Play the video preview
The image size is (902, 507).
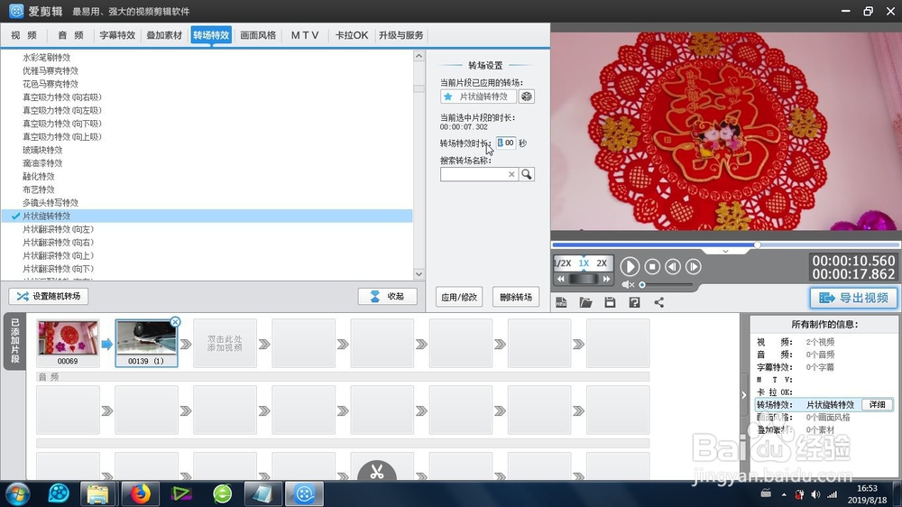[630, 266]
